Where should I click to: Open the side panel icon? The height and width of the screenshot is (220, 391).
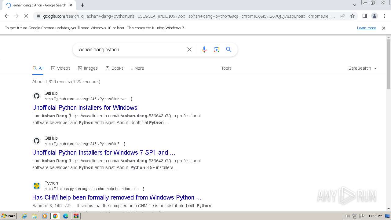[364, 16]
